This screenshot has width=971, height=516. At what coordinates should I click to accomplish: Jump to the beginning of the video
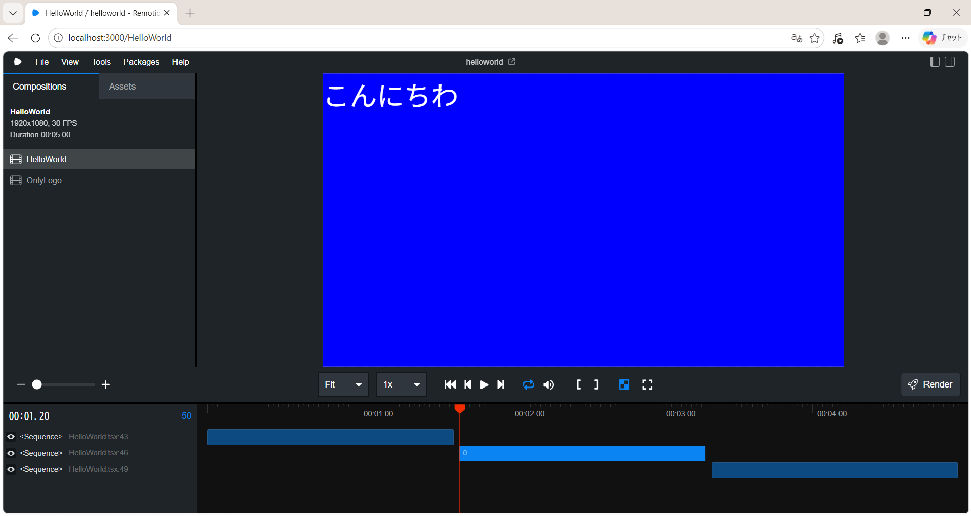[x=450, y=385]
